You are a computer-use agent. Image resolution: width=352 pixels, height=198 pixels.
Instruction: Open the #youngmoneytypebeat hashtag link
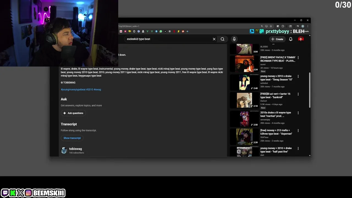pos(73,89)
